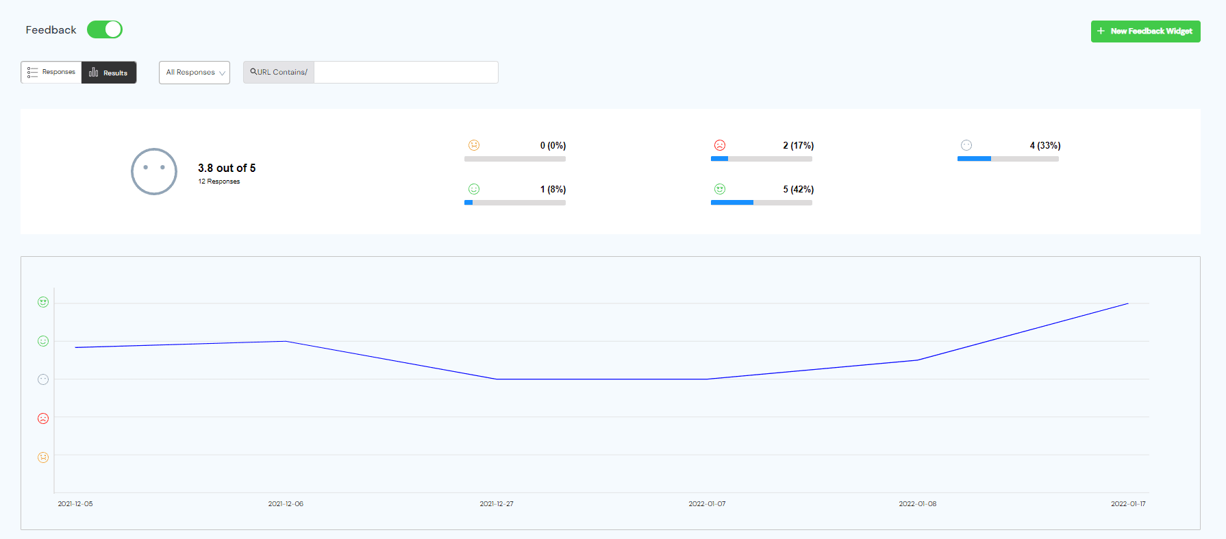Click the neutral face beside 4 (33%)

click(x=966, y=145)
